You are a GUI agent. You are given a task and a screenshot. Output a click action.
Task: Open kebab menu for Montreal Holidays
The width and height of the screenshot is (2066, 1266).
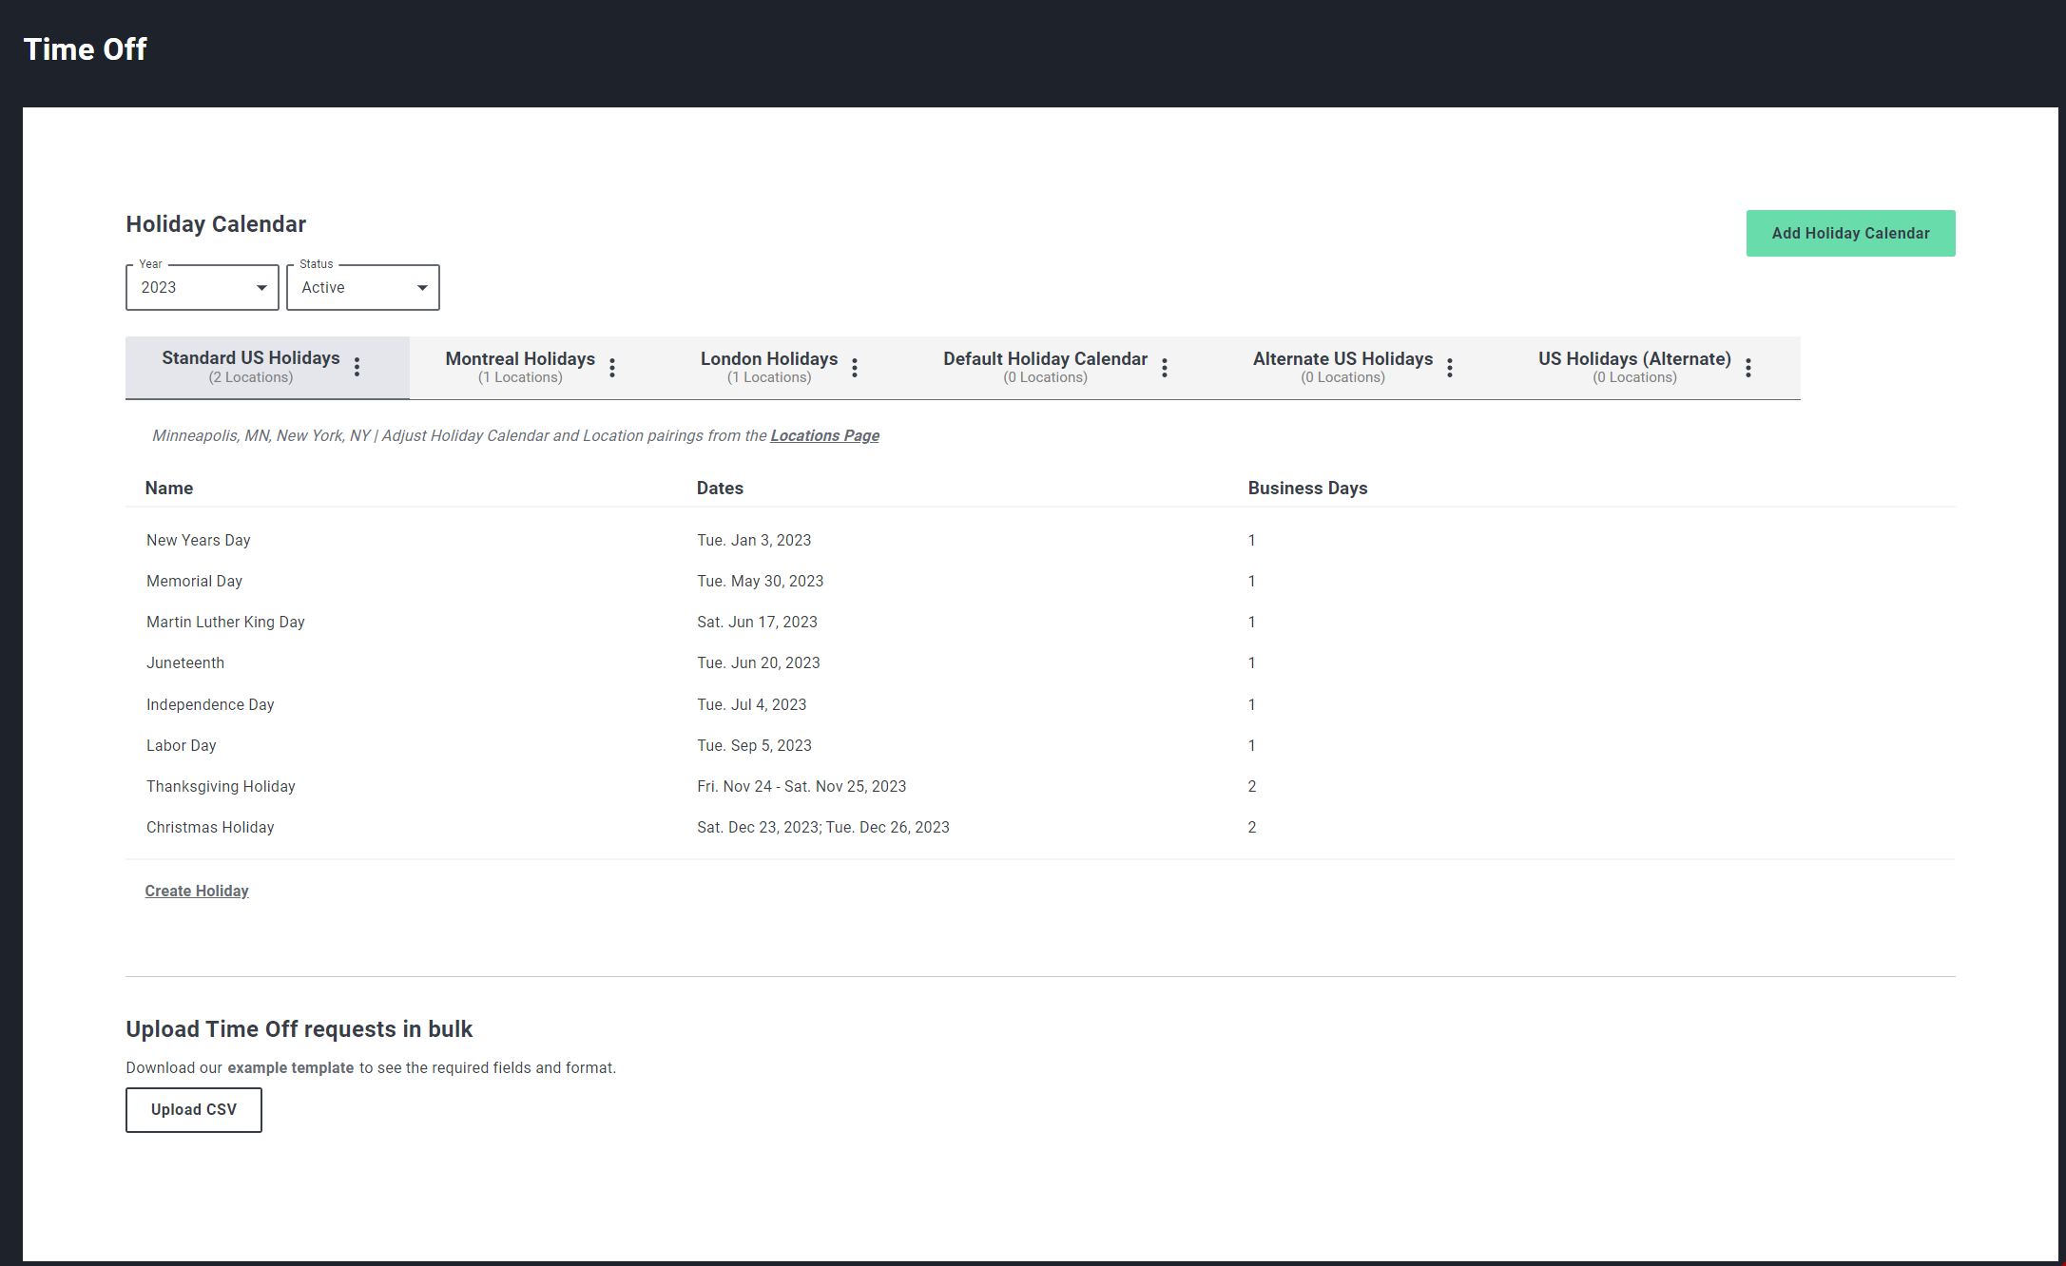point(612,368)
